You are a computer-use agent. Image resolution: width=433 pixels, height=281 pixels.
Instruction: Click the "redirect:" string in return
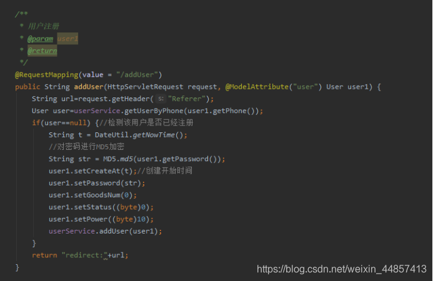84,255
